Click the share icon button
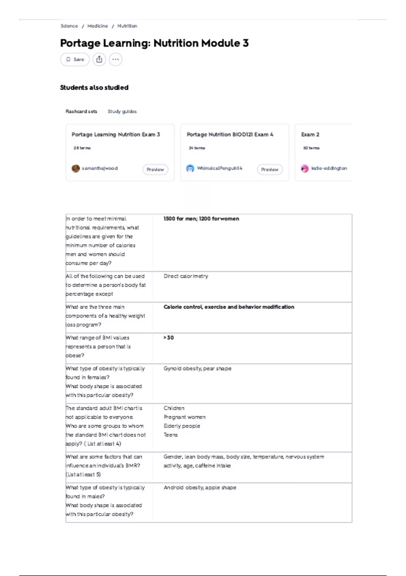 tap(99, 59)
